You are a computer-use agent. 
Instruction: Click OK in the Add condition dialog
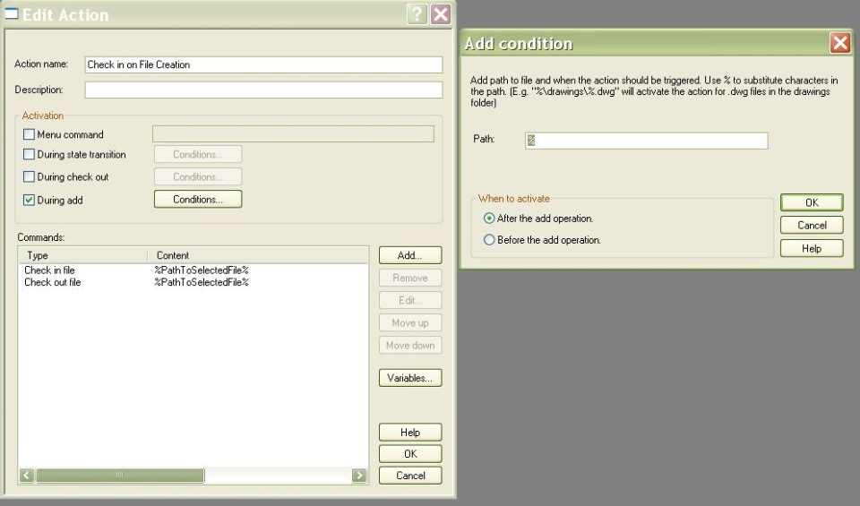812,202
